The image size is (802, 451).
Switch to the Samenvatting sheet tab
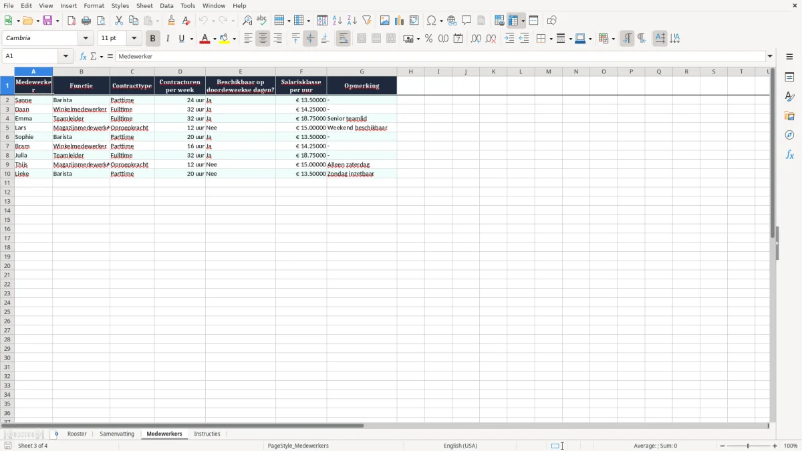[x=117, y=434]
